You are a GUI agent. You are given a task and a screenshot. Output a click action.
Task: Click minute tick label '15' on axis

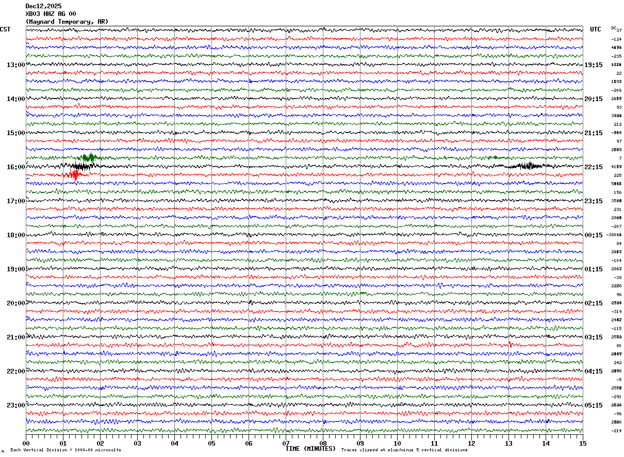click(x=583, y=443)
